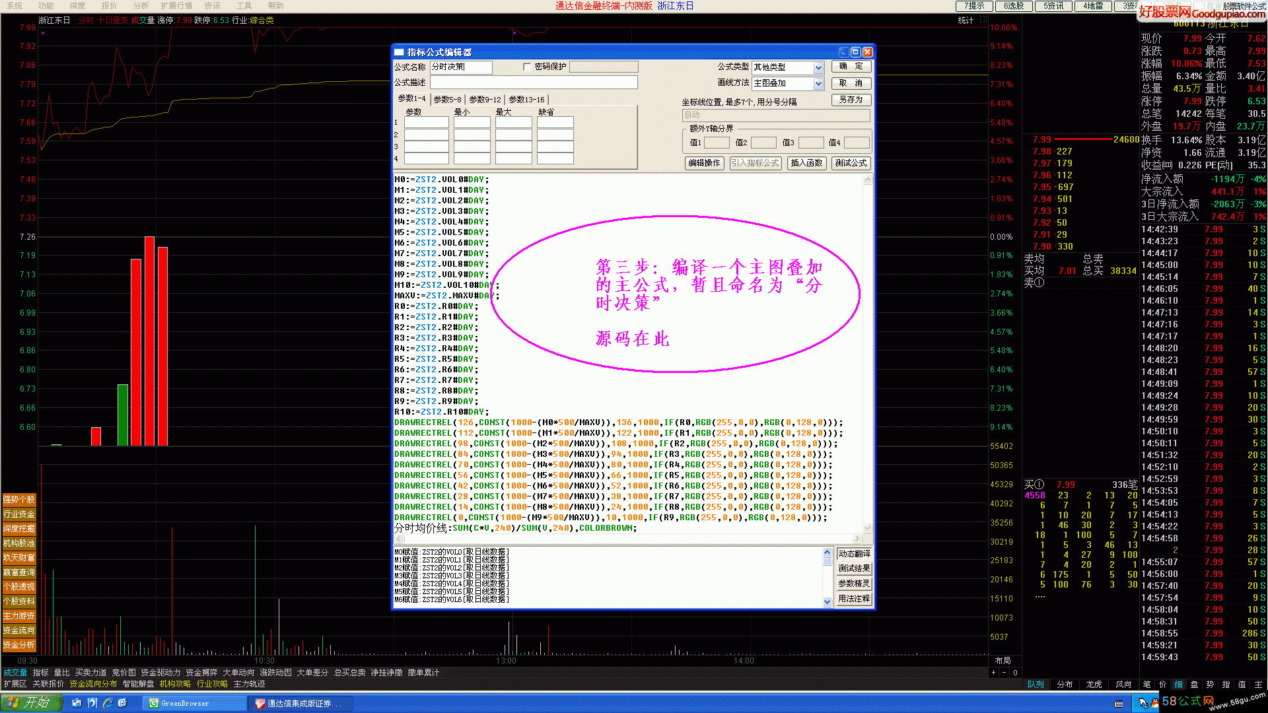This screenshot has width=1268, height=713.
Task: Click the 统计 statistics label on chart
Action: (x=966, y=20)
